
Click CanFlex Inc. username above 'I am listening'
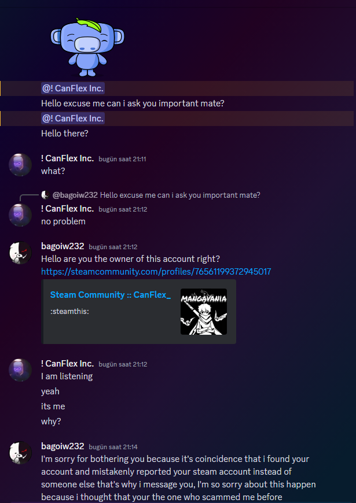pos(68,364)
